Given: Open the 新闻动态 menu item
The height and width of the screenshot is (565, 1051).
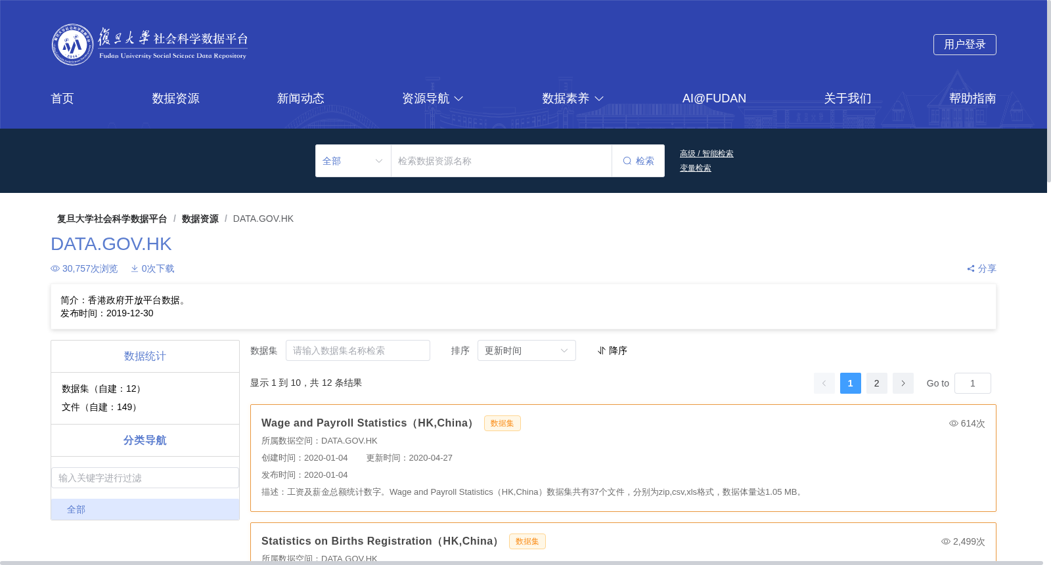Looking at the screenshot, I should [301, 98].
